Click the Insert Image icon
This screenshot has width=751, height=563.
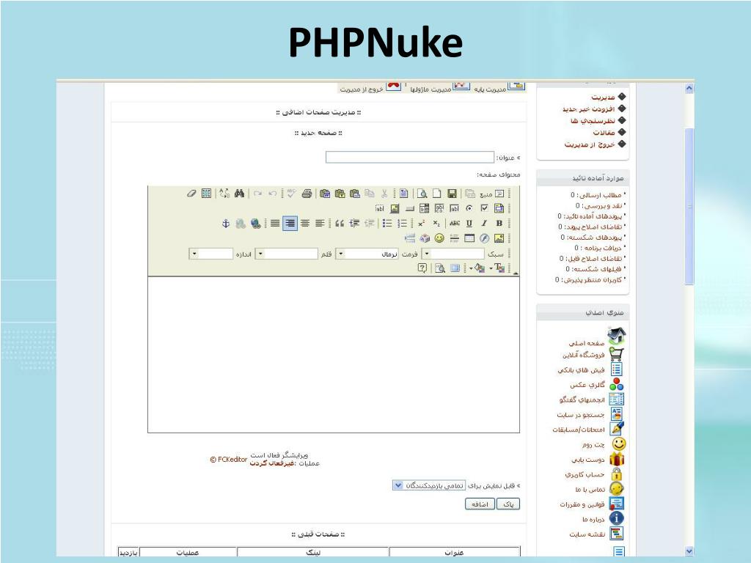click(x=499, y=238)
